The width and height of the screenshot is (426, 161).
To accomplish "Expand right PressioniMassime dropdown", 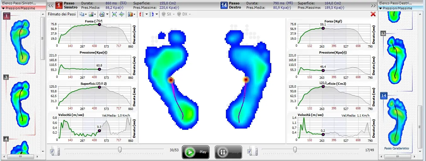I will click(x=381, y=8).
